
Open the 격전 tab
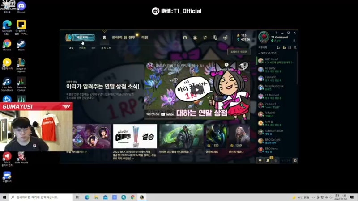click(145, 38)
